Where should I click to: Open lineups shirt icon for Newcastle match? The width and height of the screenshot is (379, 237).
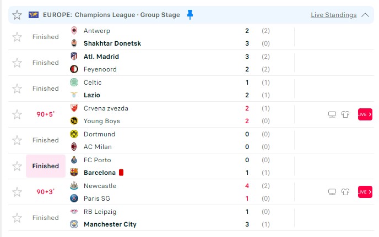[345, 192]
